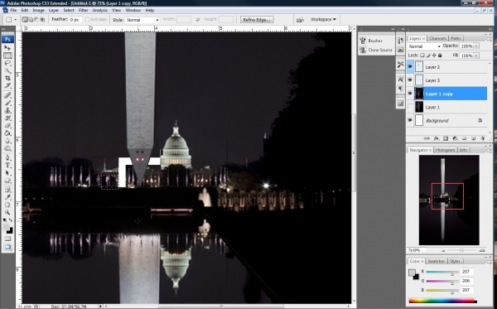Image resolution: width=497 pixels, height=309 pixels.
Task: Toggle lock image pixels brush icon
Action: (428, 56)
